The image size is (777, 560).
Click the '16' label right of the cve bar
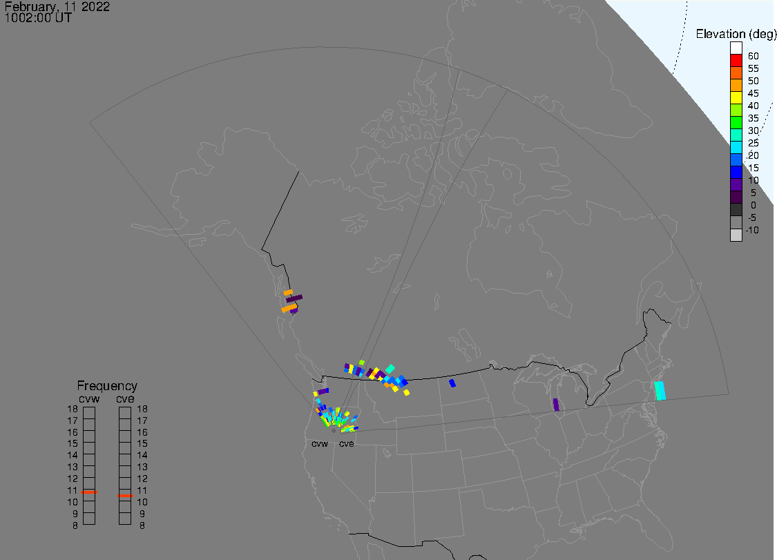(x=142, y=433)
